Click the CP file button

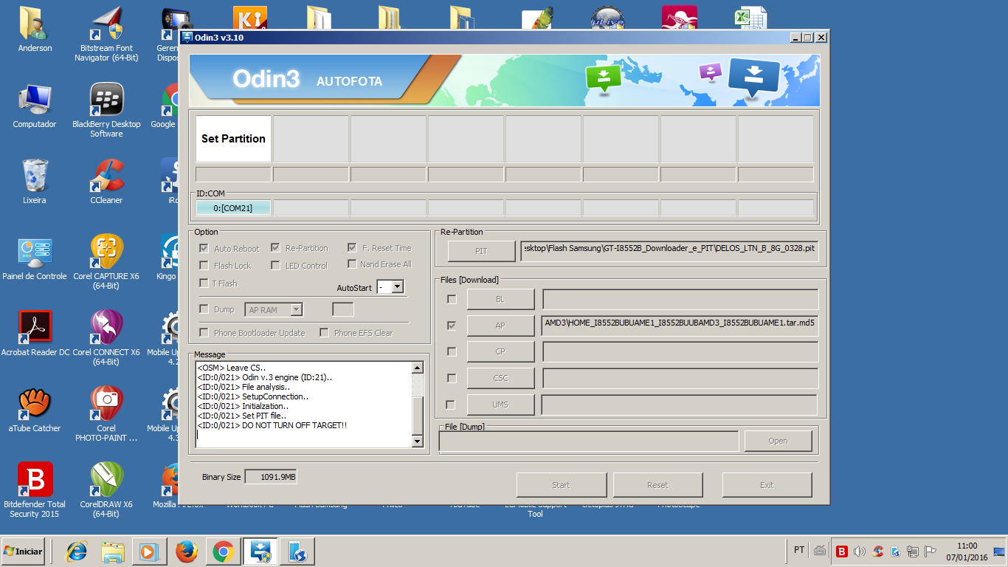pyautogui.click(x=500, y=351)
